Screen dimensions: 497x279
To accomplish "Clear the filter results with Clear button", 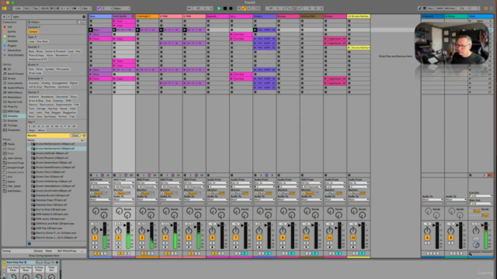I will [75, 136].
